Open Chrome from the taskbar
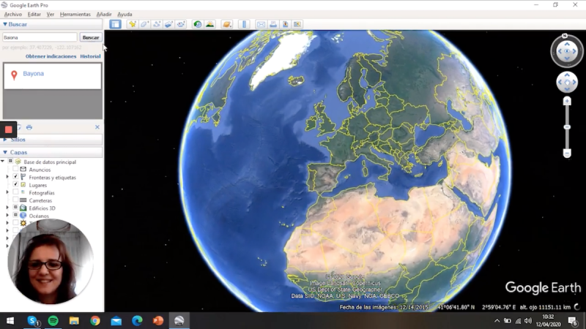 [x=95, y=321]
